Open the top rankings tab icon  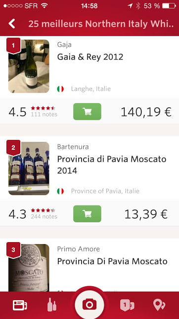[x=127, y=305]
